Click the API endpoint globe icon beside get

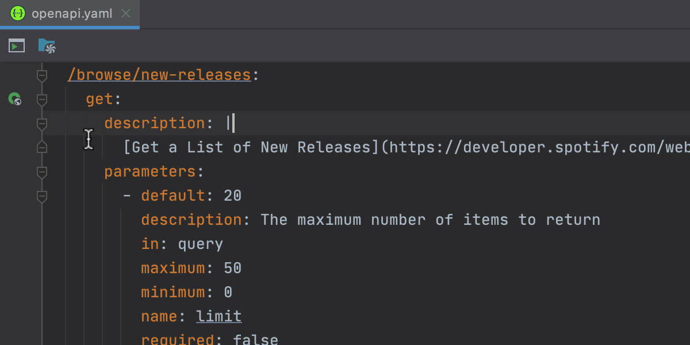(x=14, y=99)
